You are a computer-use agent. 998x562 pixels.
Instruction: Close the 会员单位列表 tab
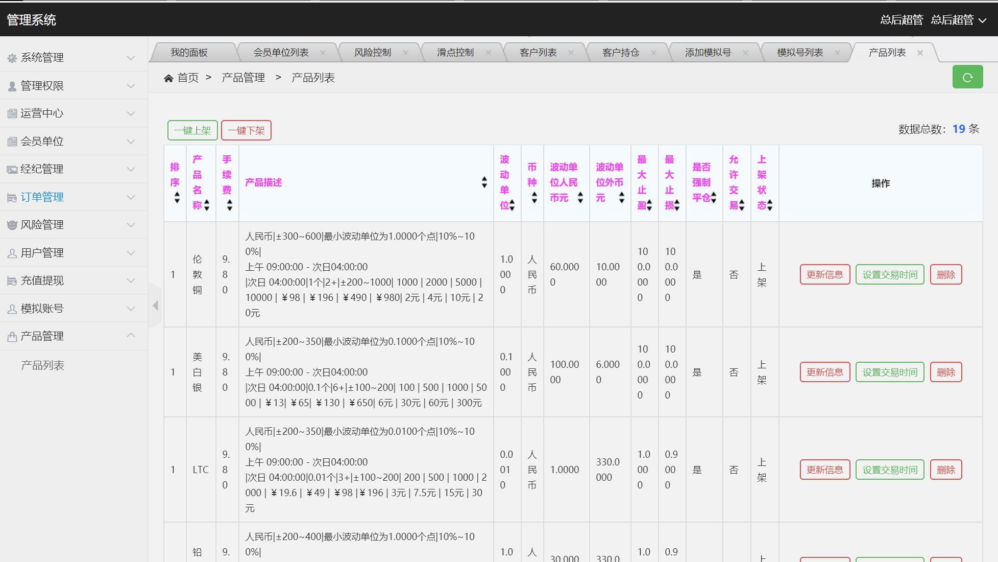click(x=323, y=53)
